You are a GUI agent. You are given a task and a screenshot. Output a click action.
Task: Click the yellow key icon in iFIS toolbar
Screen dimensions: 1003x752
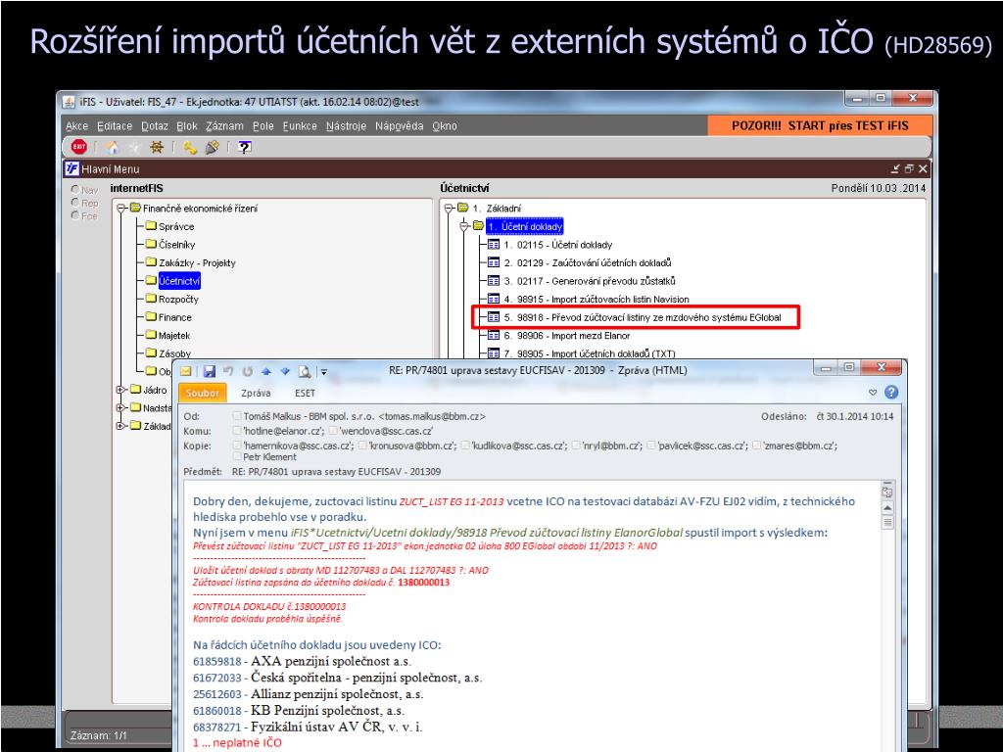[190, 147]
